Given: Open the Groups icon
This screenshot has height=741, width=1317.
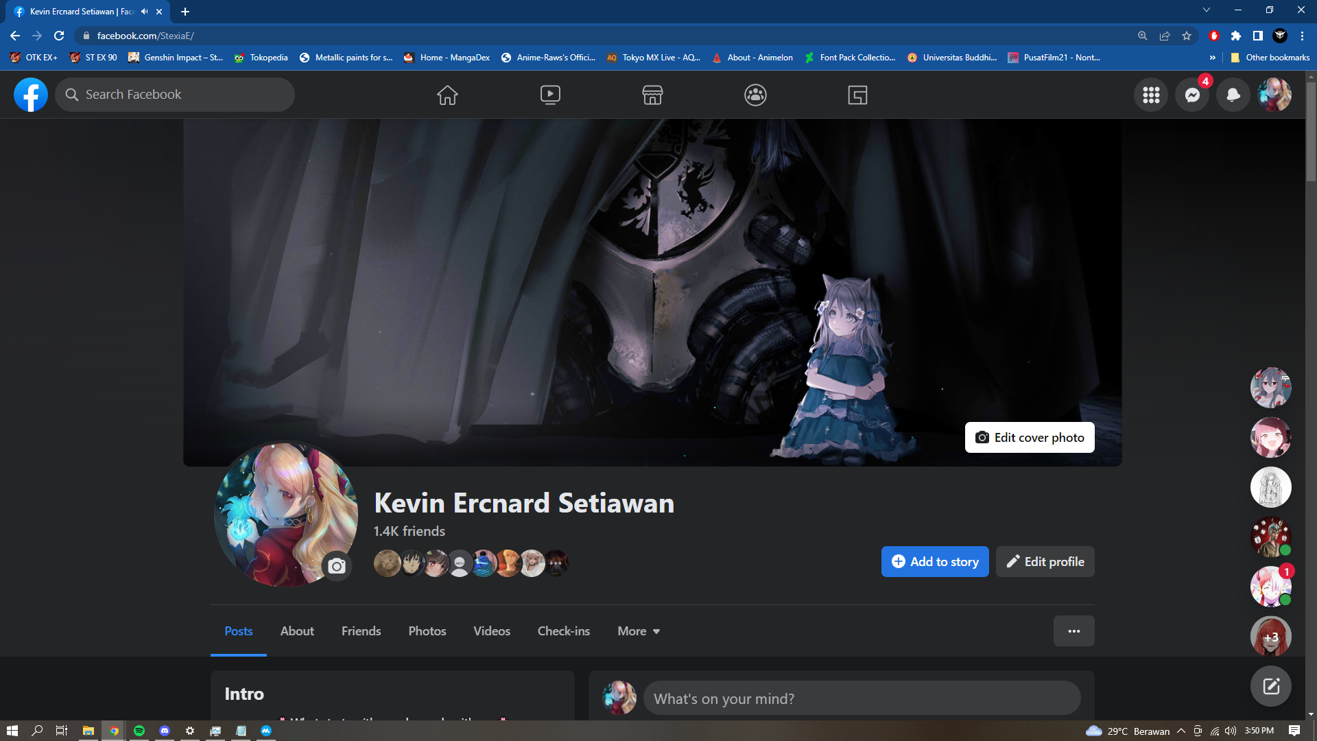Looking at the screenshot, I should pyautogui.click(x=755, y=95).
